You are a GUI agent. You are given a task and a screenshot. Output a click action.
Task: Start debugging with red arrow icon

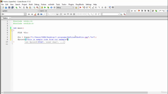pos(80,8)
